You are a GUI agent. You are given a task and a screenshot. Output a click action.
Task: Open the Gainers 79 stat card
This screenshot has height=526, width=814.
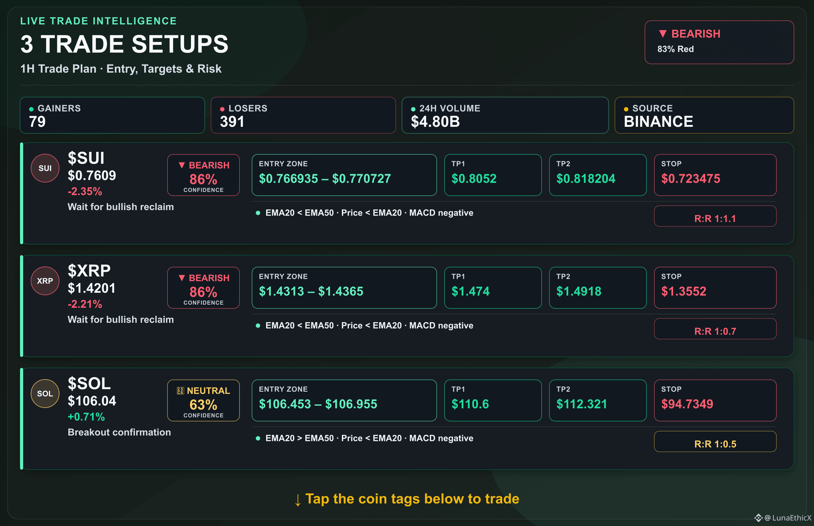(112, 115)
